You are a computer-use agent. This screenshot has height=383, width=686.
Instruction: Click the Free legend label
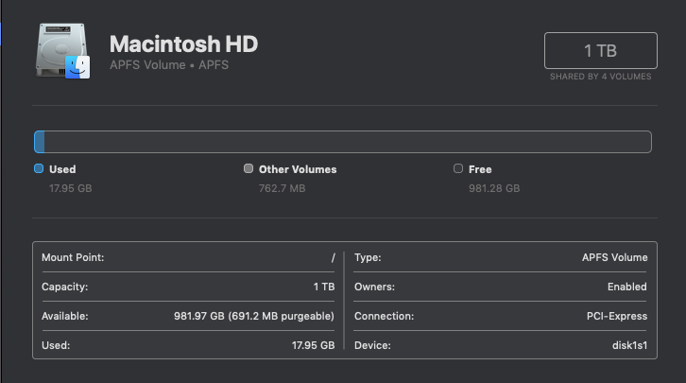tap(480, 169)
